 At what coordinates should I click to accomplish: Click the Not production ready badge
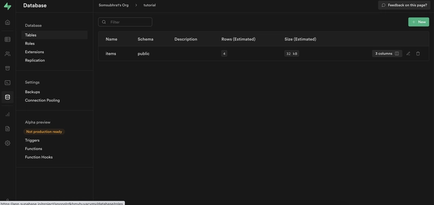[44, 131]
